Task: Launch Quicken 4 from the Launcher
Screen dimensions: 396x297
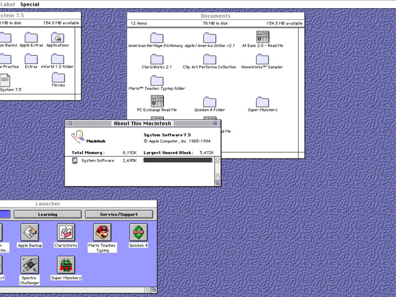Action: pyautogui.click(x=138, y=232)
